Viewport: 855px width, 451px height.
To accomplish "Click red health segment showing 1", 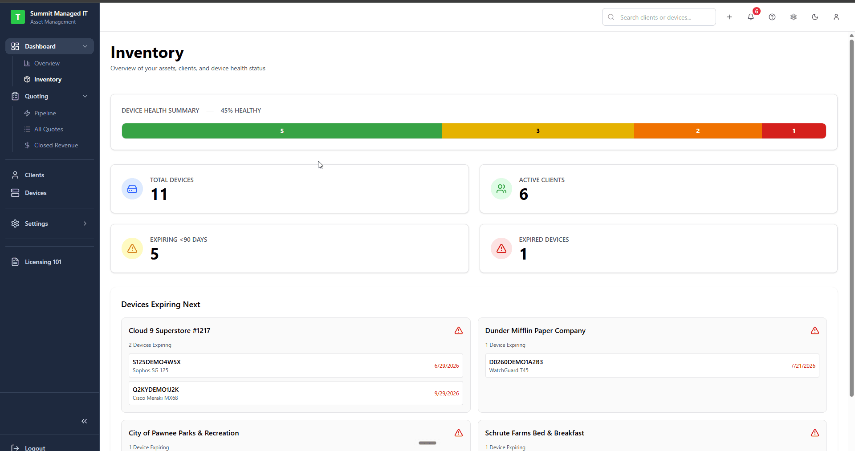I will tap(794, 131).
